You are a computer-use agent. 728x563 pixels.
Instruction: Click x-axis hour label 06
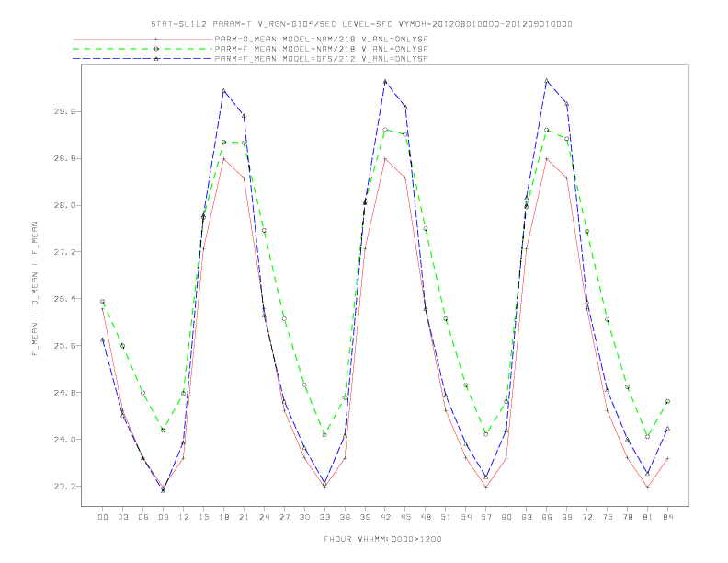[143, 517]
